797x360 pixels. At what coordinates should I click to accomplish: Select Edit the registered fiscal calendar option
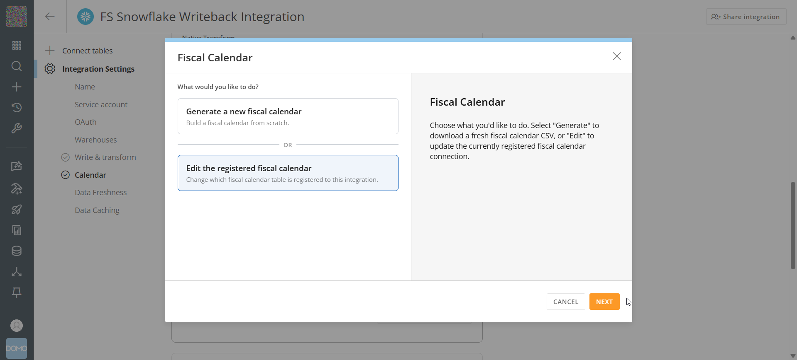[x=288, y=173]
